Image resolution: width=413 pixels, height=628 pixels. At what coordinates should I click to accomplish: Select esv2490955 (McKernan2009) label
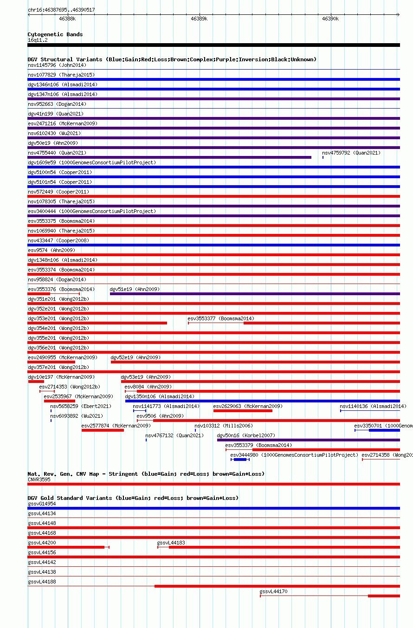(63, 357)
